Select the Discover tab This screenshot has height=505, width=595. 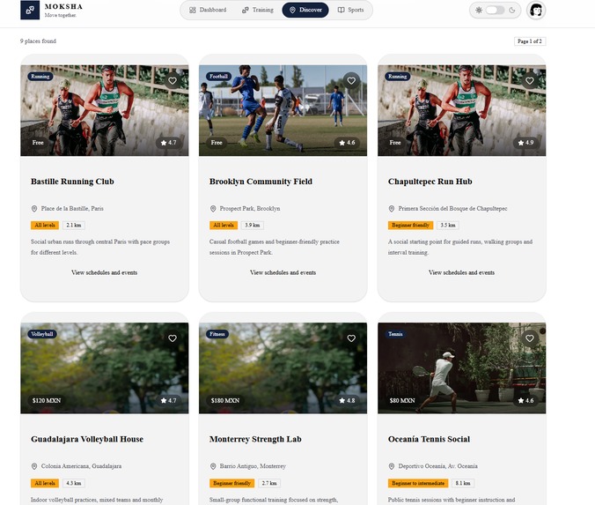(305, 10)
